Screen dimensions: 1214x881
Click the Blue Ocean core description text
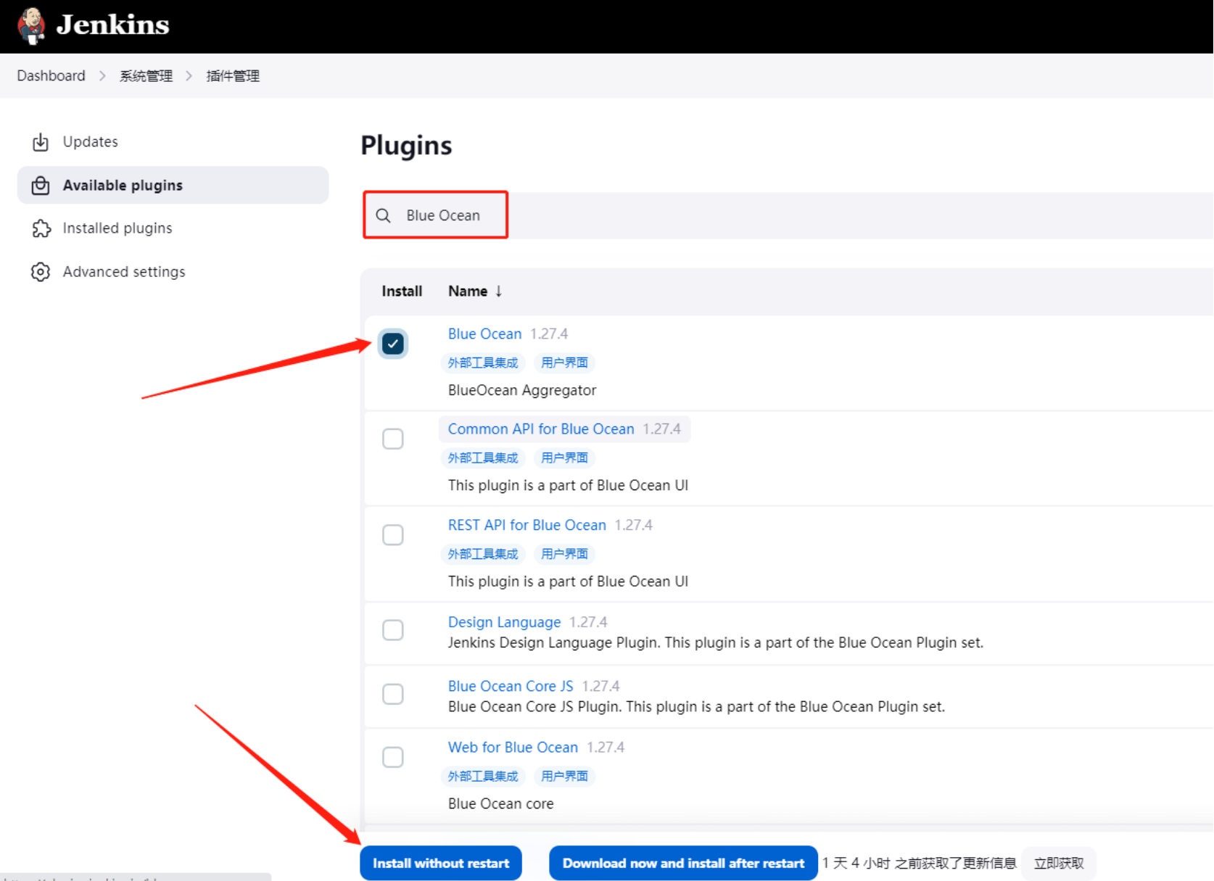(x=501, y=803)
